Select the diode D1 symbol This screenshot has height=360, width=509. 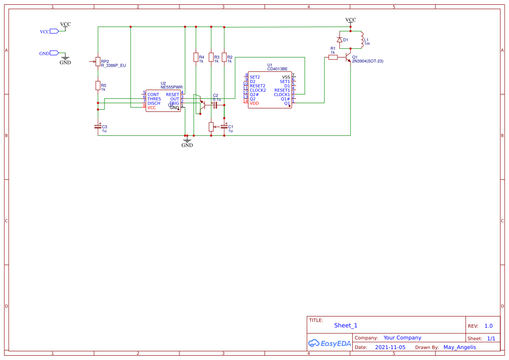340,39
